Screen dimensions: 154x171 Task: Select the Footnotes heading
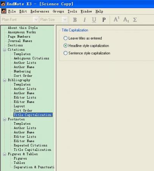point(16,119)
